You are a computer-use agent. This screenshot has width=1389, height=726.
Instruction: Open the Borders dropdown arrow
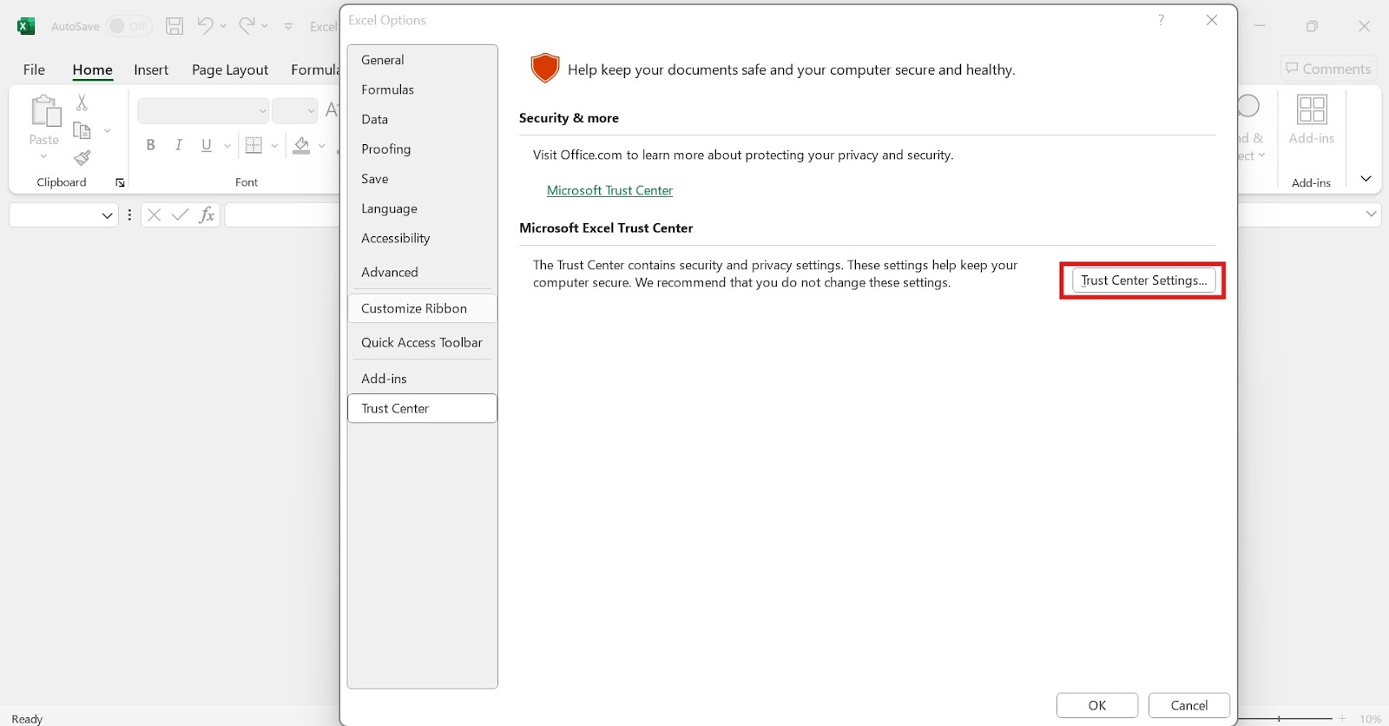[274, 146]
